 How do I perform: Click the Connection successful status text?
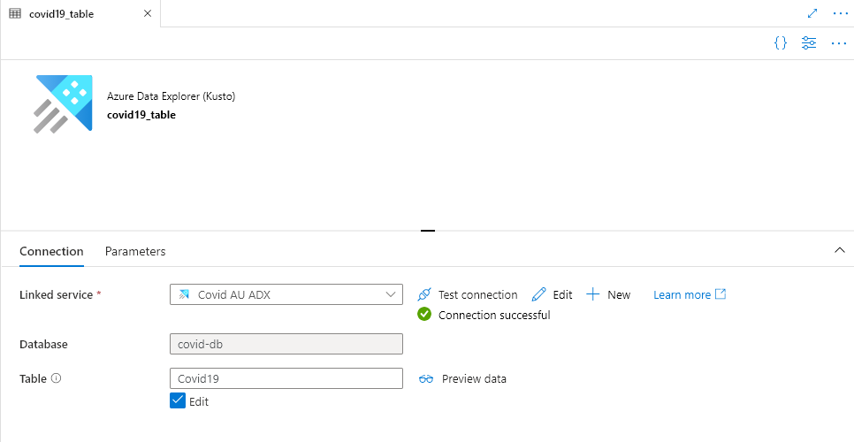tap(494, 316)
